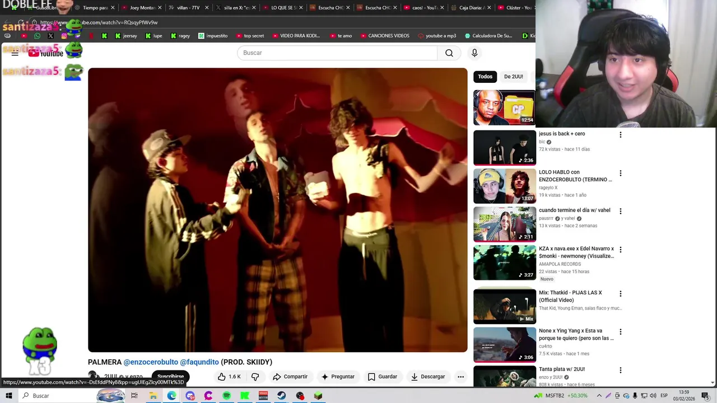Viewport: 717px width, 403px height.
Task: Click the taskbar clock showing 13:59
Action: coord(685,396)
